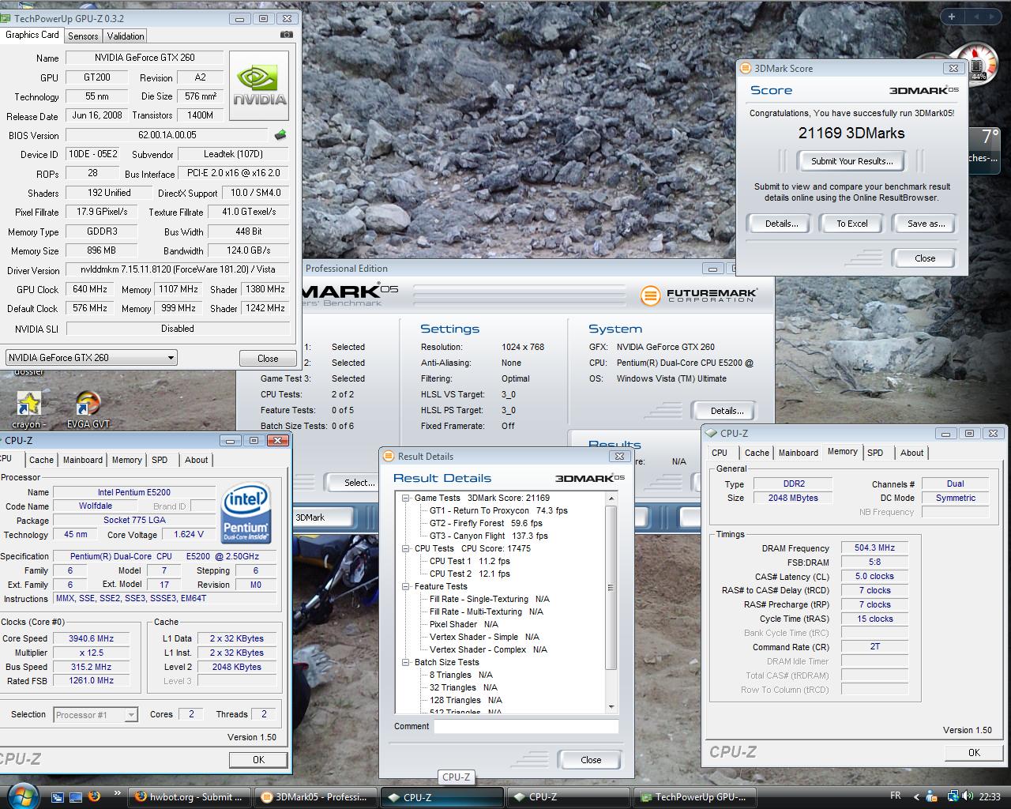Click the 3940.6 MHz Core Speed value

[x=92, y=638]
